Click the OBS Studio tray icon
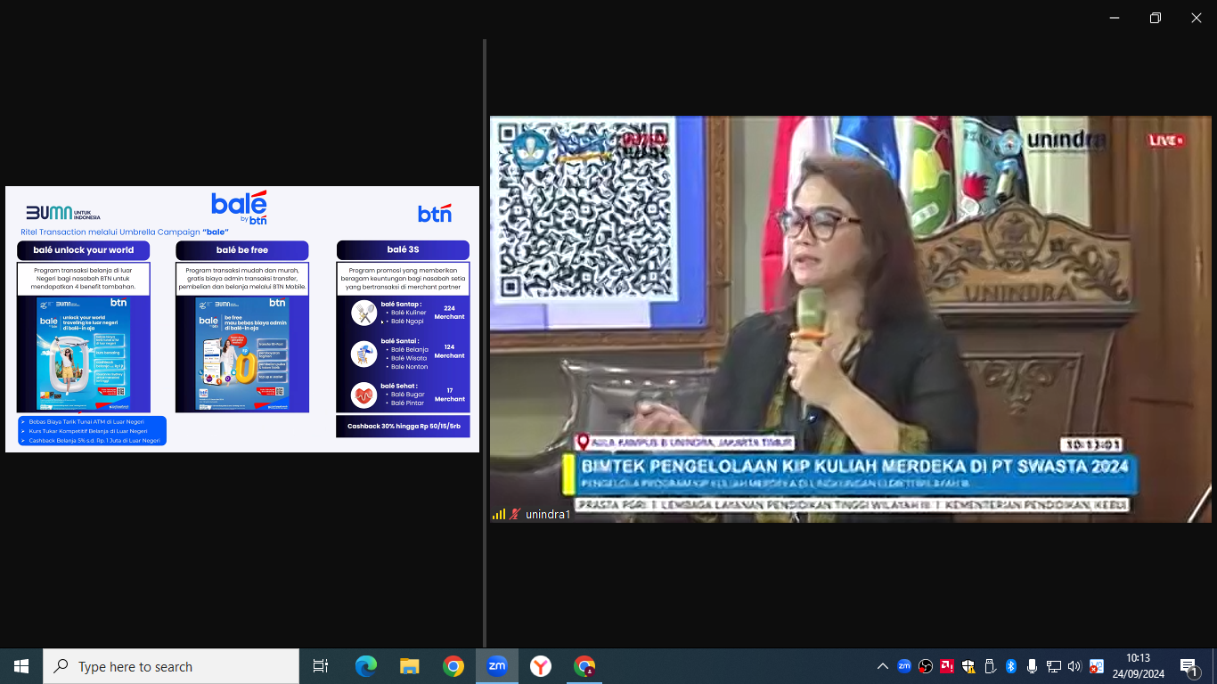 pyautogui.click(x=926, y=666)
